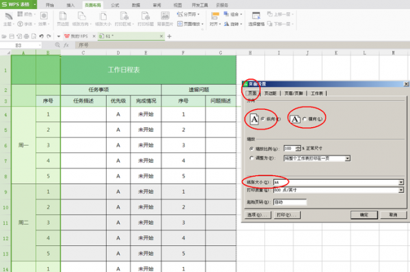Select 缩放比例 scaling radio button

(x=251, y=148)
